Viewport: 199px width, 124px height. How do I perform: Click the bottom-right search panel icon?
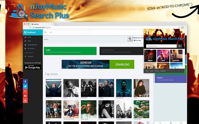(160, 123)
